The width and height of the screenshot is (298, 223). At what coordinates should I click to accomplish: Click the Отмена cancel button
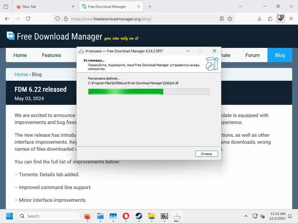[206, 154]
